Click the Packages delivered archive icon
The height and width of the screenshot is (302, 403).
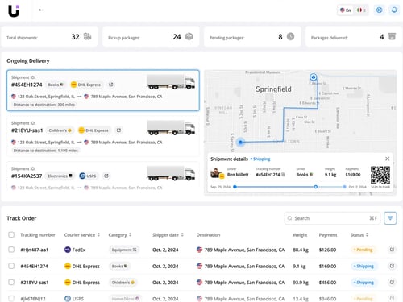(392, 36)
